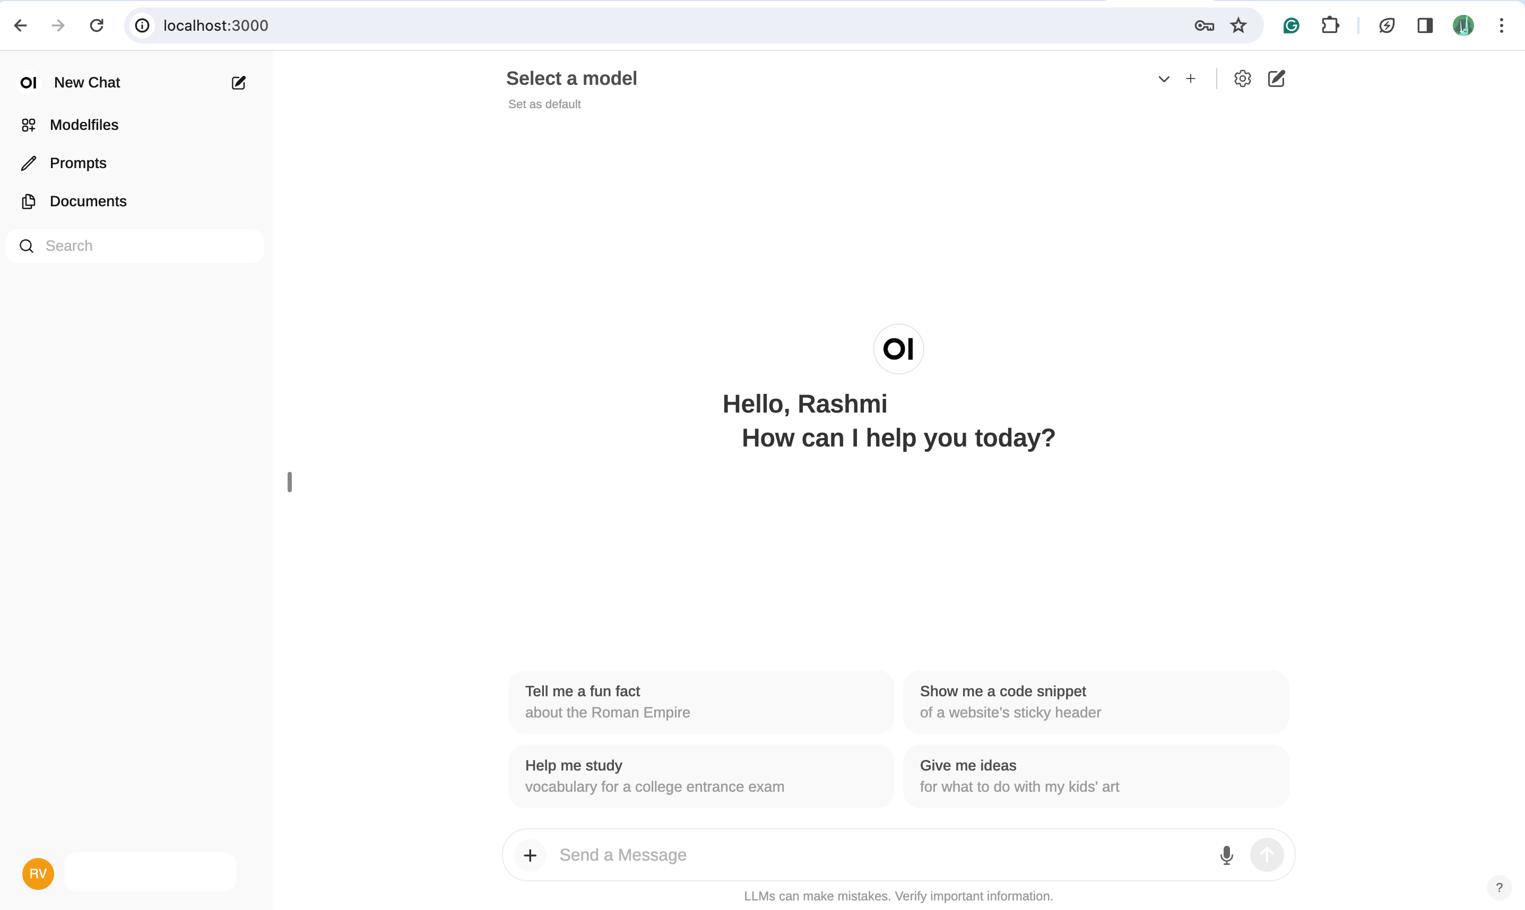Click the Prompts pencil icon
Image resolution: width=1525 pixels, height=910 pixels.
click(28, 163)
